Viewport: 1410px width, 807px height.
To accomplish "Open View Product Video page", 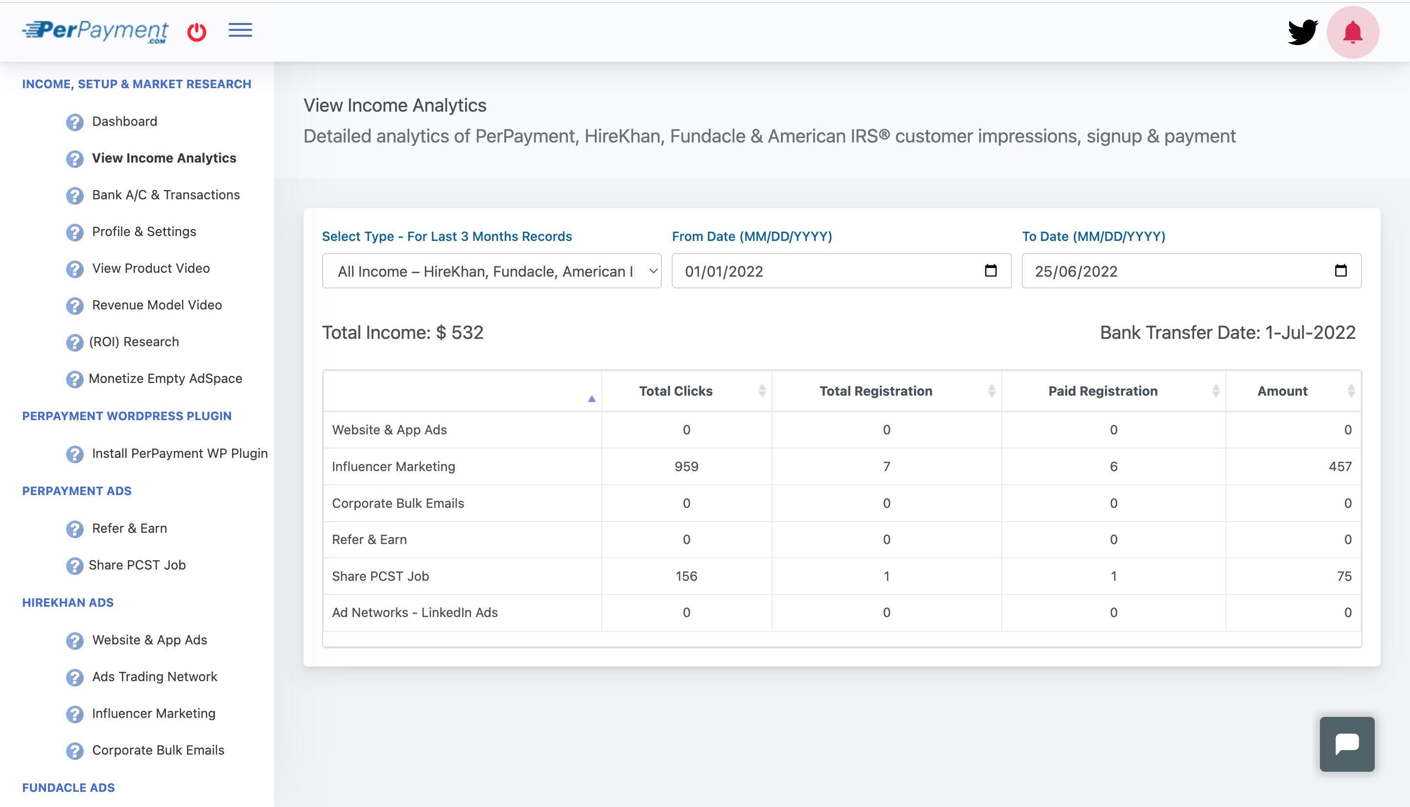I will (151, 268).
